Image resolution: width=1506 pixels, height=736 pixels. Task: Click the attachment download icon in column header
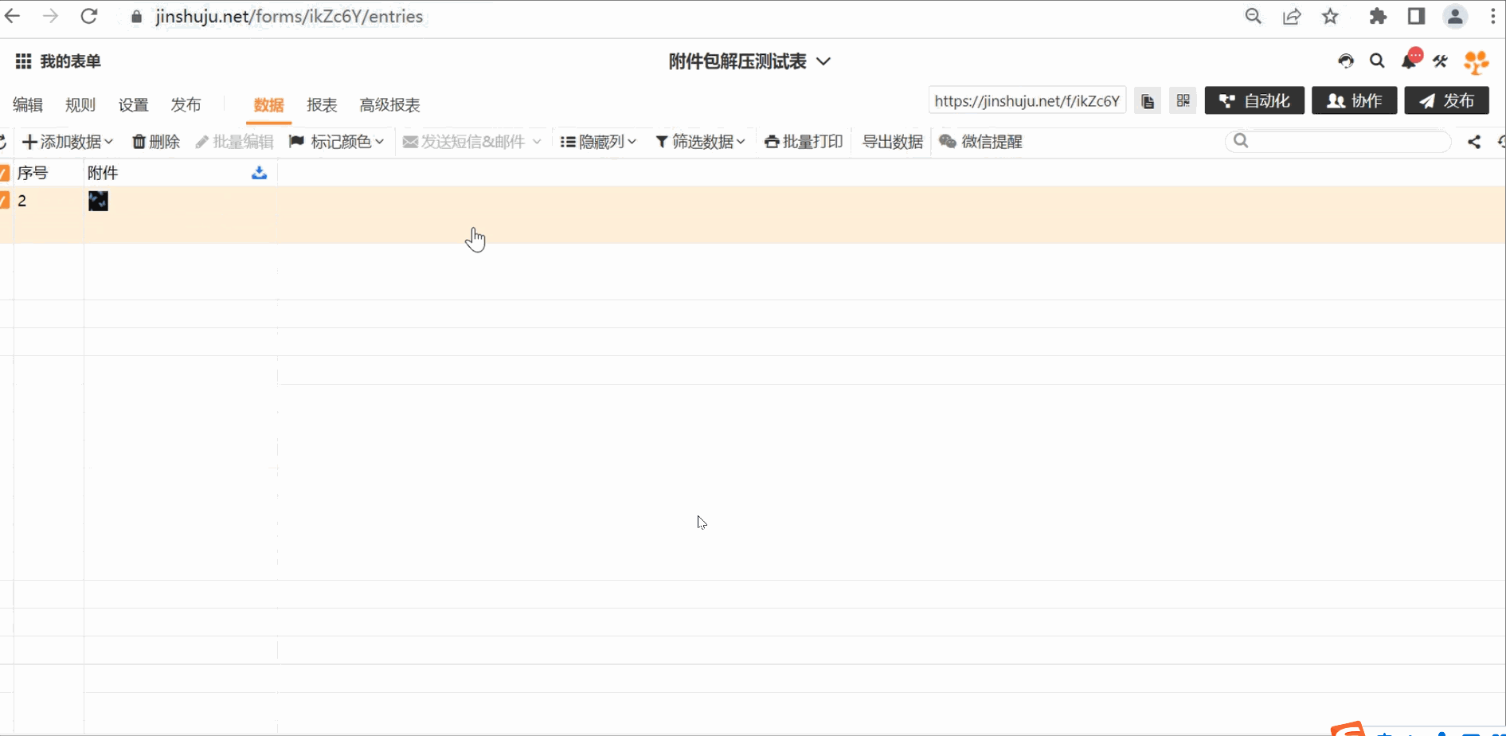pyautogui.click(x=259, y=173)
